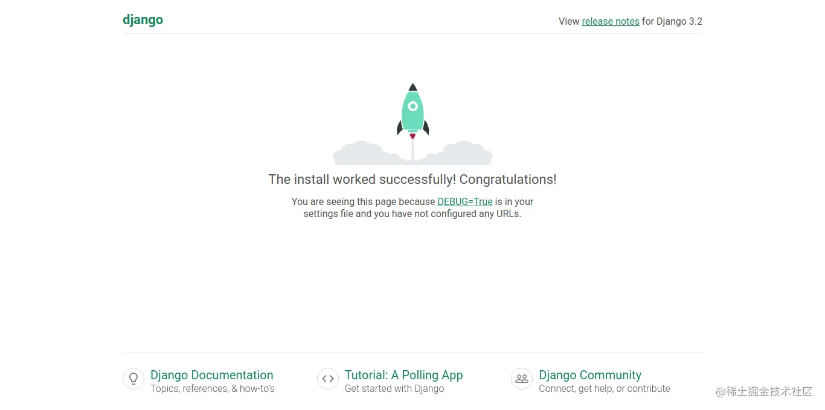
Task: Open the release notes link
Action: pyautogui.click(x=611, y=21)
